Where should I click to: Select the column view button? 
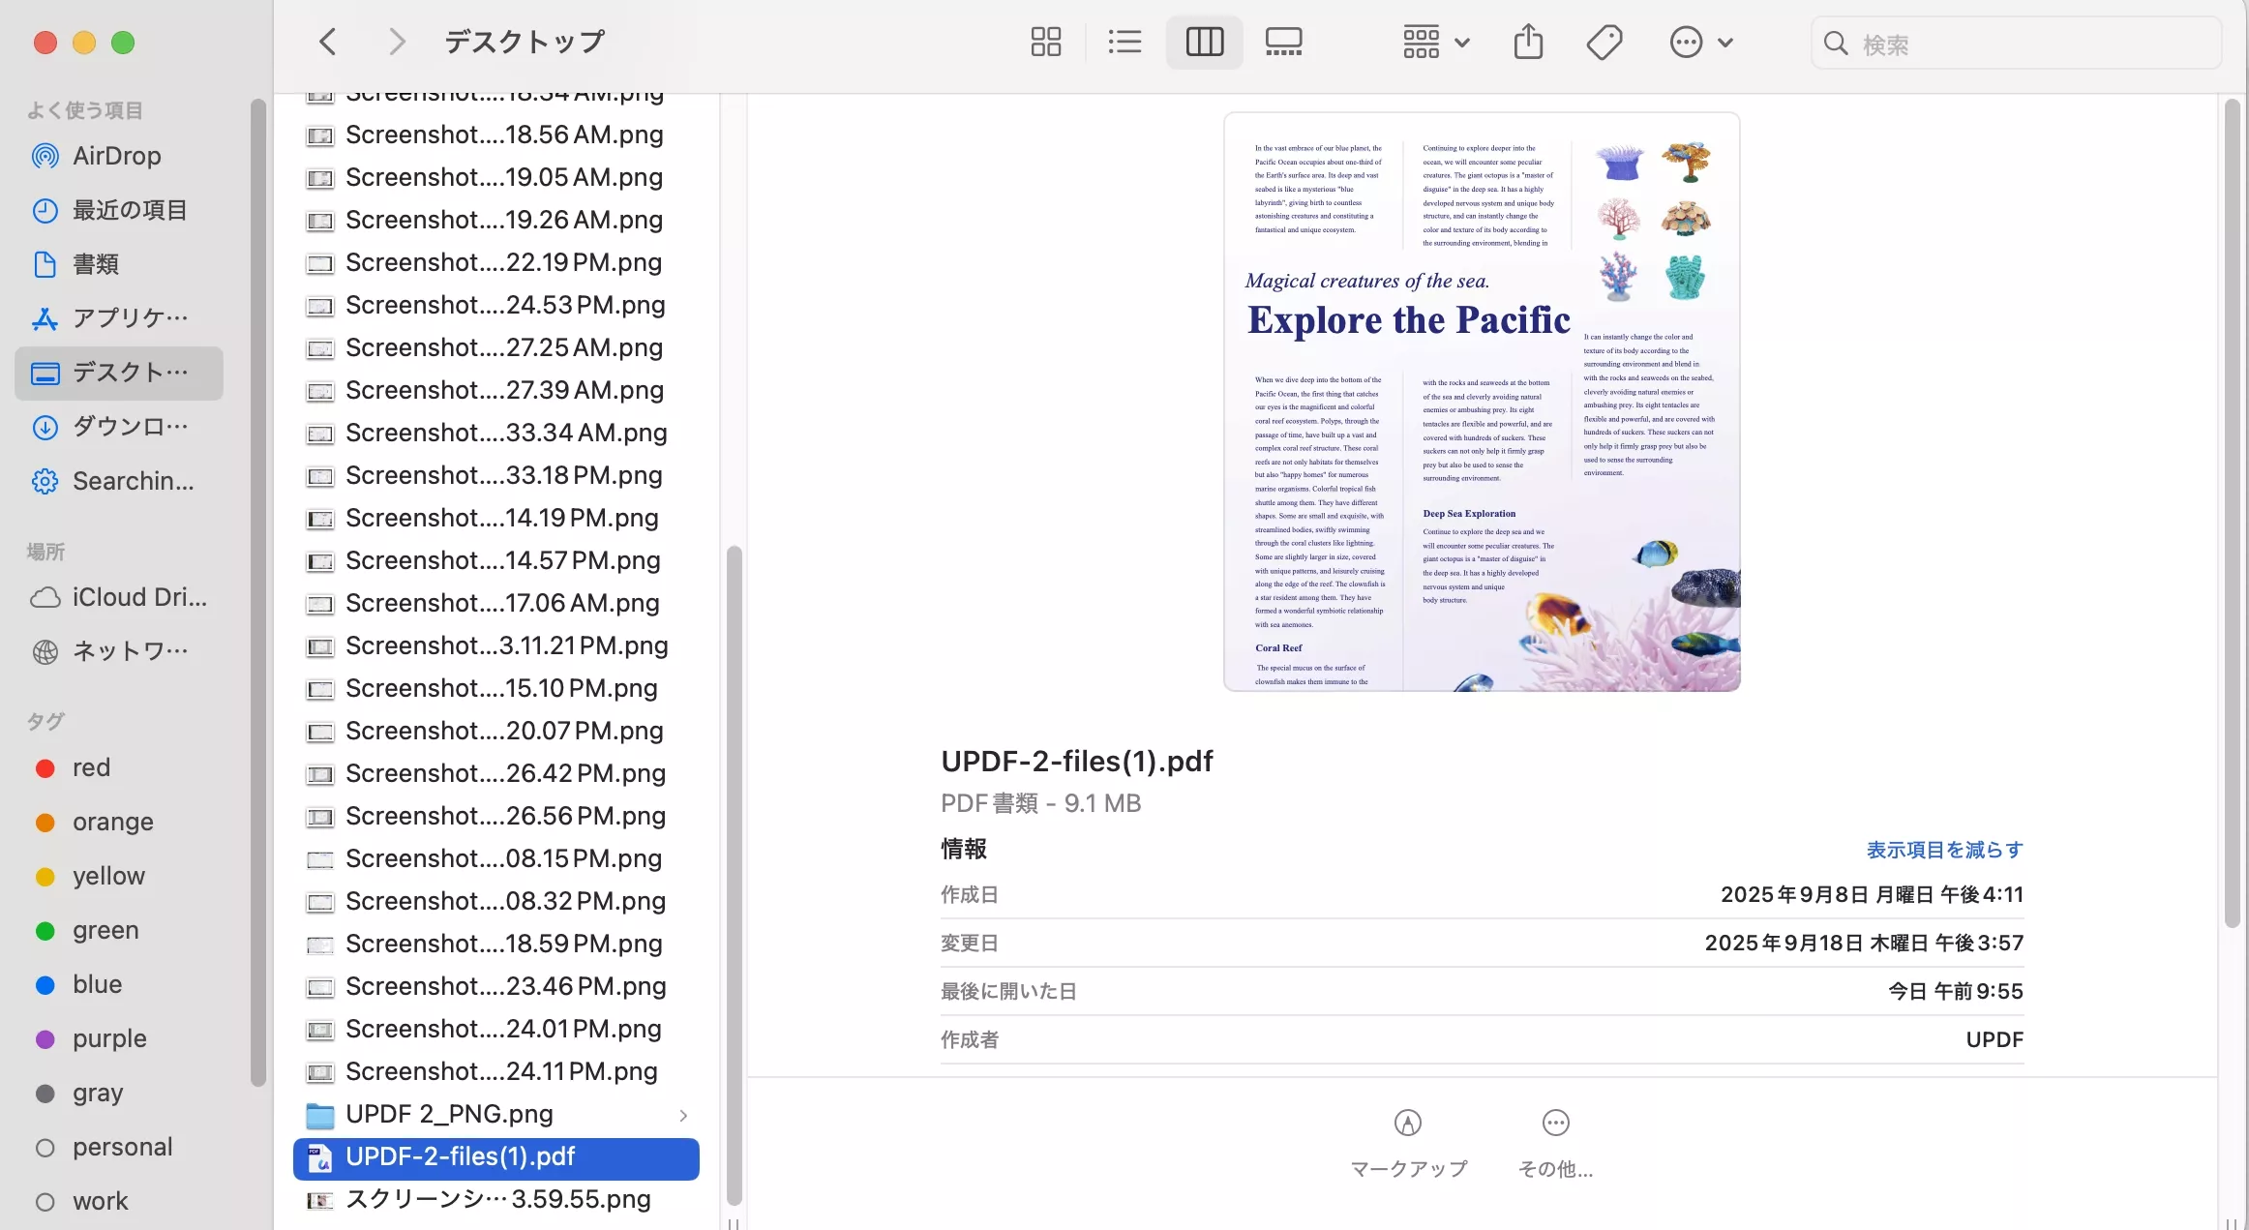(x=1204, y=42)
